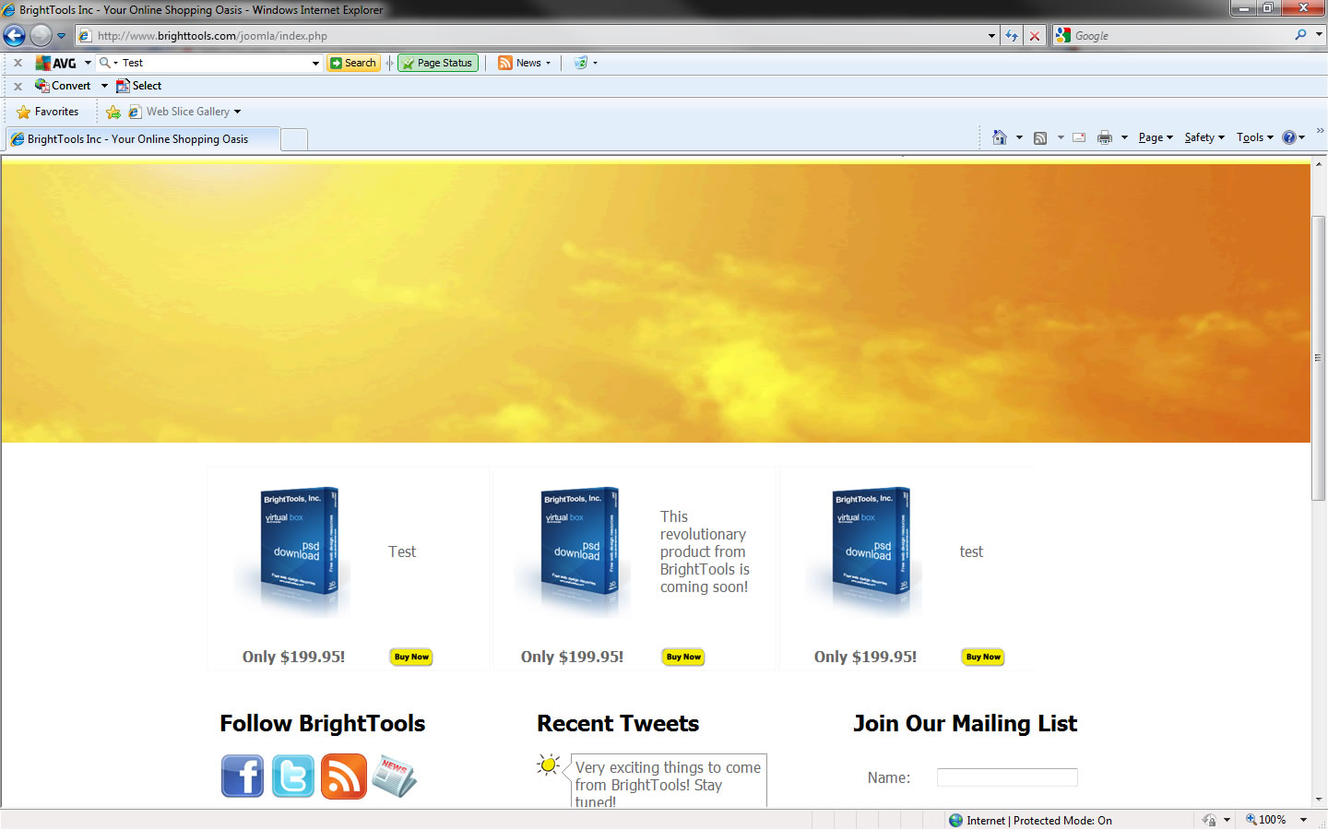Click the Twitter follow icon

pos(293,776)
